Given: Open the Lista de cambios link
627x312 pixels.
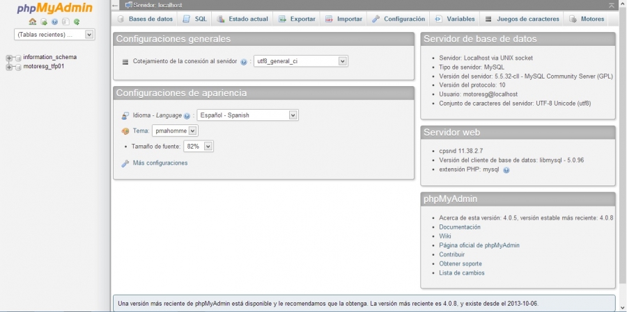Looking at the screenshot, I should (x=461, y=272).
